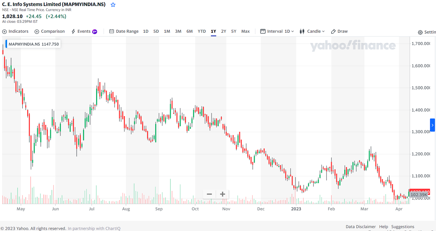The height and width of the screenshot is (231, 436).
Task: Open the Suggestions link
Action: 403,227
